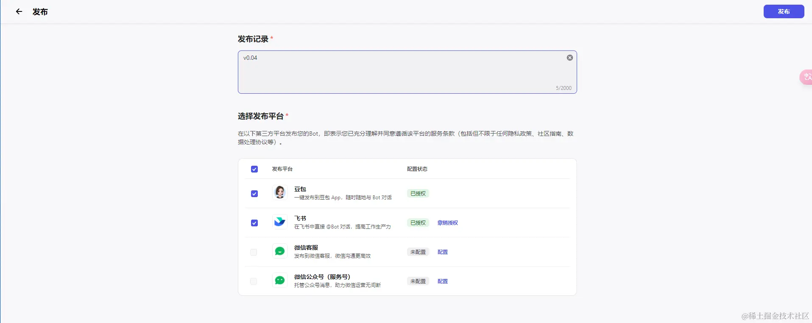Click the 已授权 badge for 飞书
The image size is (812, 323).
418,223
